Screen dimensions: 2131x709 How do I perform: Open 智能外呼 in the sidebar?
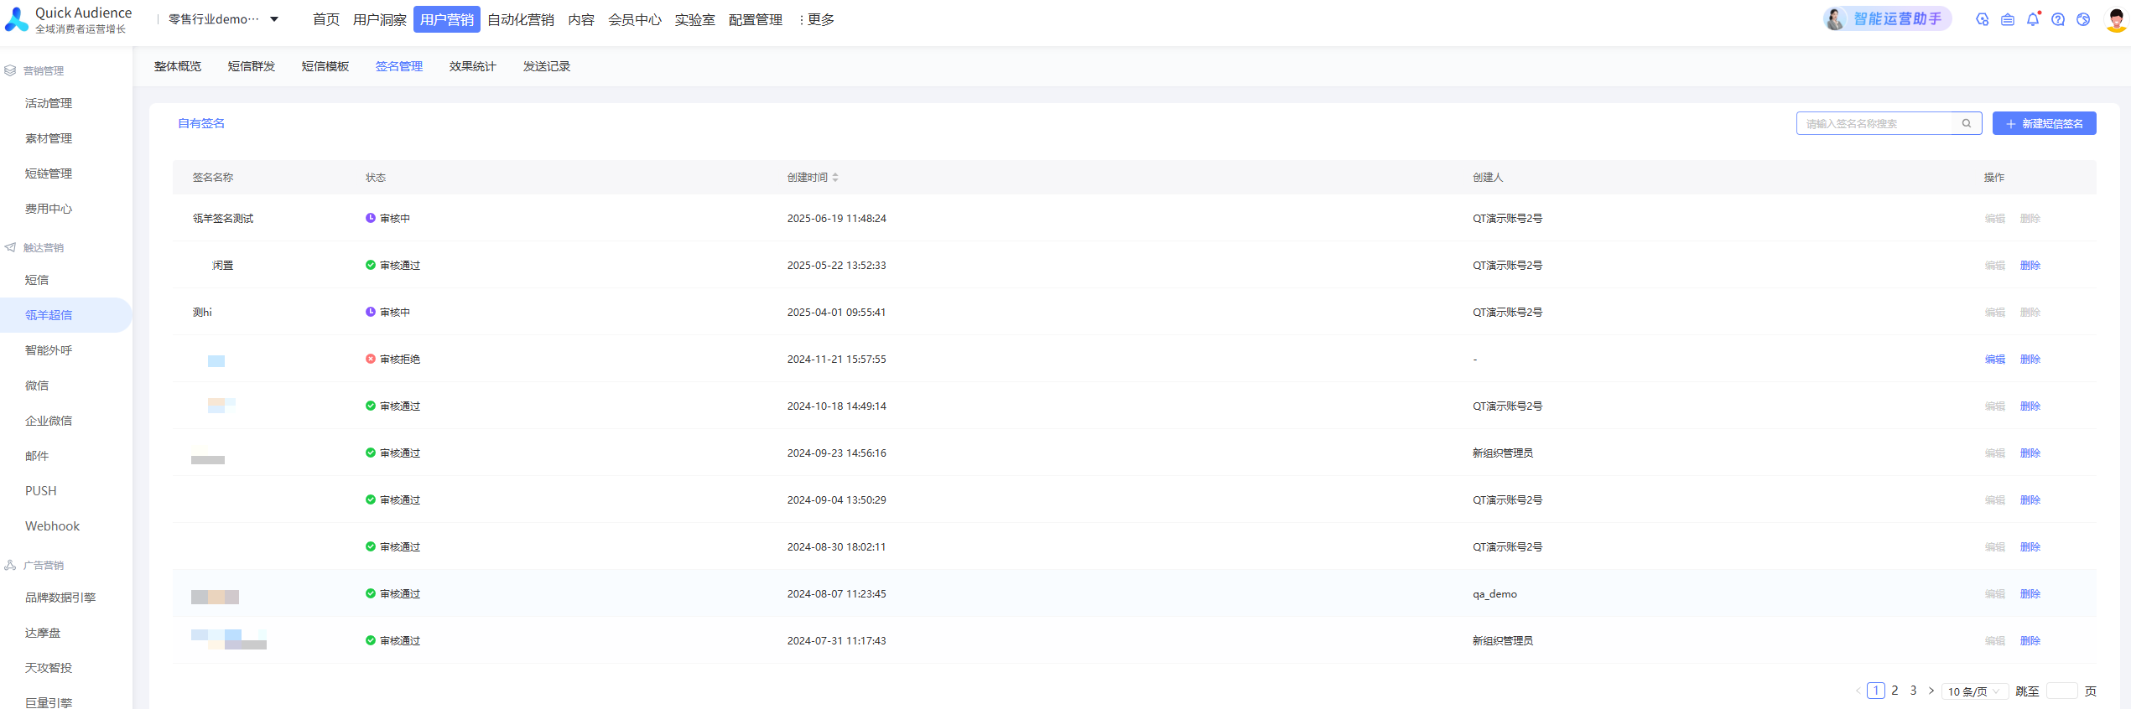point(49,350)
